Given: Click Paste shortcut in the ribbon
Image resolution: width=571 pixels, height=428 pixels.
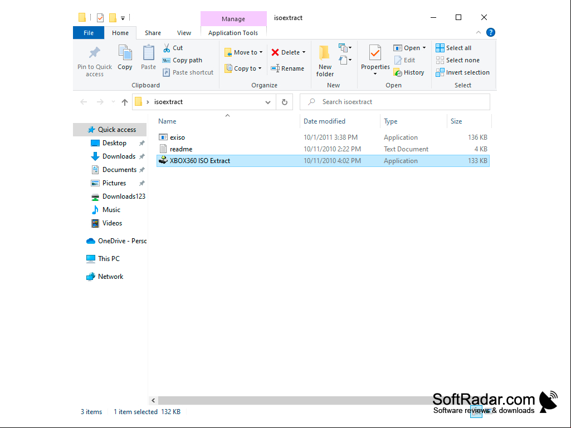Looking at the screenshot, I should click(x=188, y=72).
